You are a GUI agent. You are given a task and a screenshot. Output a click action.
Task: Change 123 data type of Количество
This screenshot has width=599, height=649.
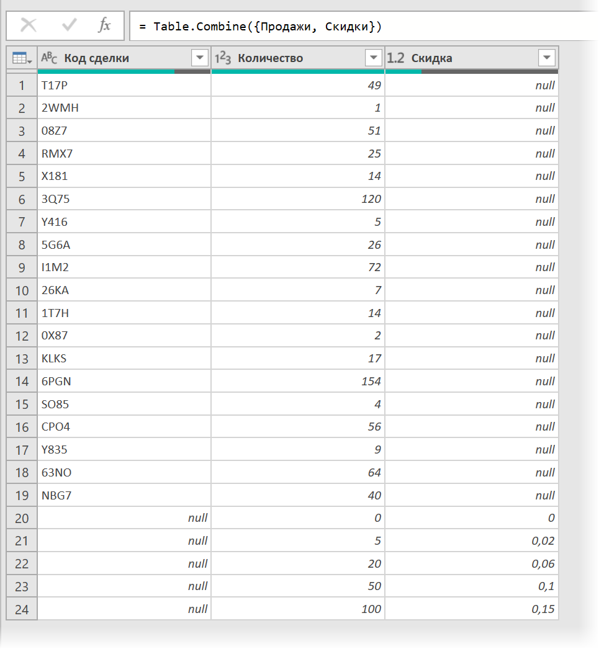point(223,58)
